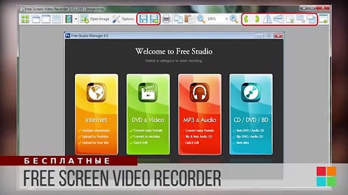348x195 pixels.
Task: Open the orange Internet category card
Action: tap(97, 114)
